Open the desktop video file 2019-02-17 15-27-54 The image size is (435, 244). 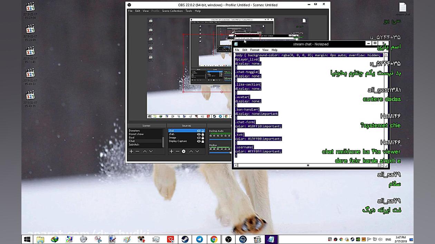click(x=30, y=10)
